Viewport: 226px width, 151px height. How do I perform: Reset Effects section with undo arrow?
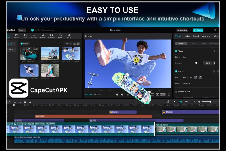(214, 71)
